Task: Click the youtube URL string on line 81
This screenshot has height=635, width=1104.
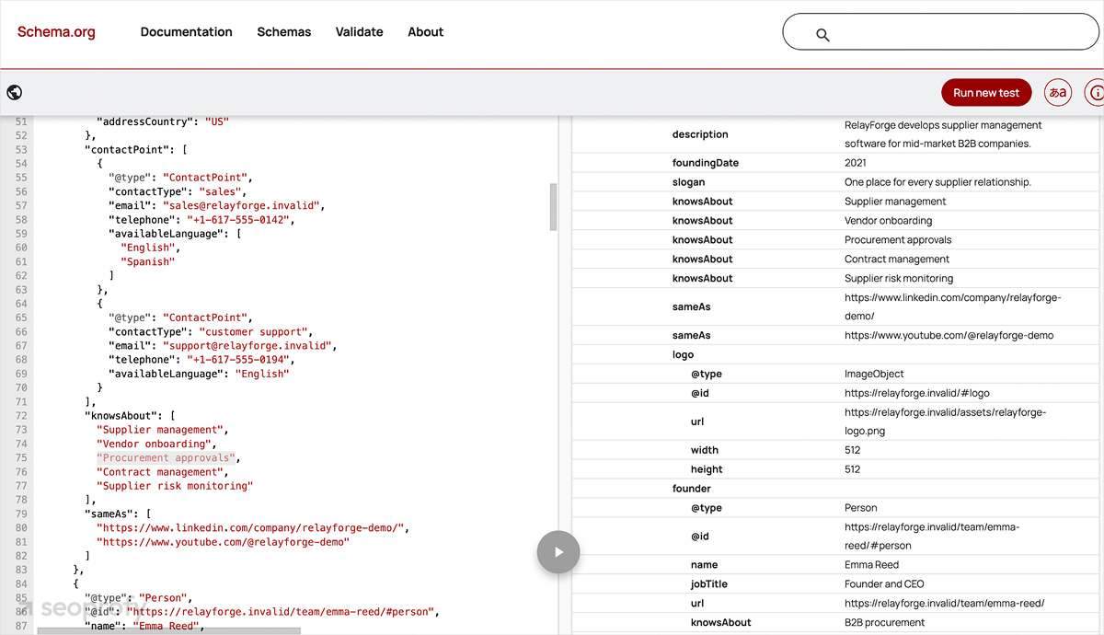Action: (223, 542)
